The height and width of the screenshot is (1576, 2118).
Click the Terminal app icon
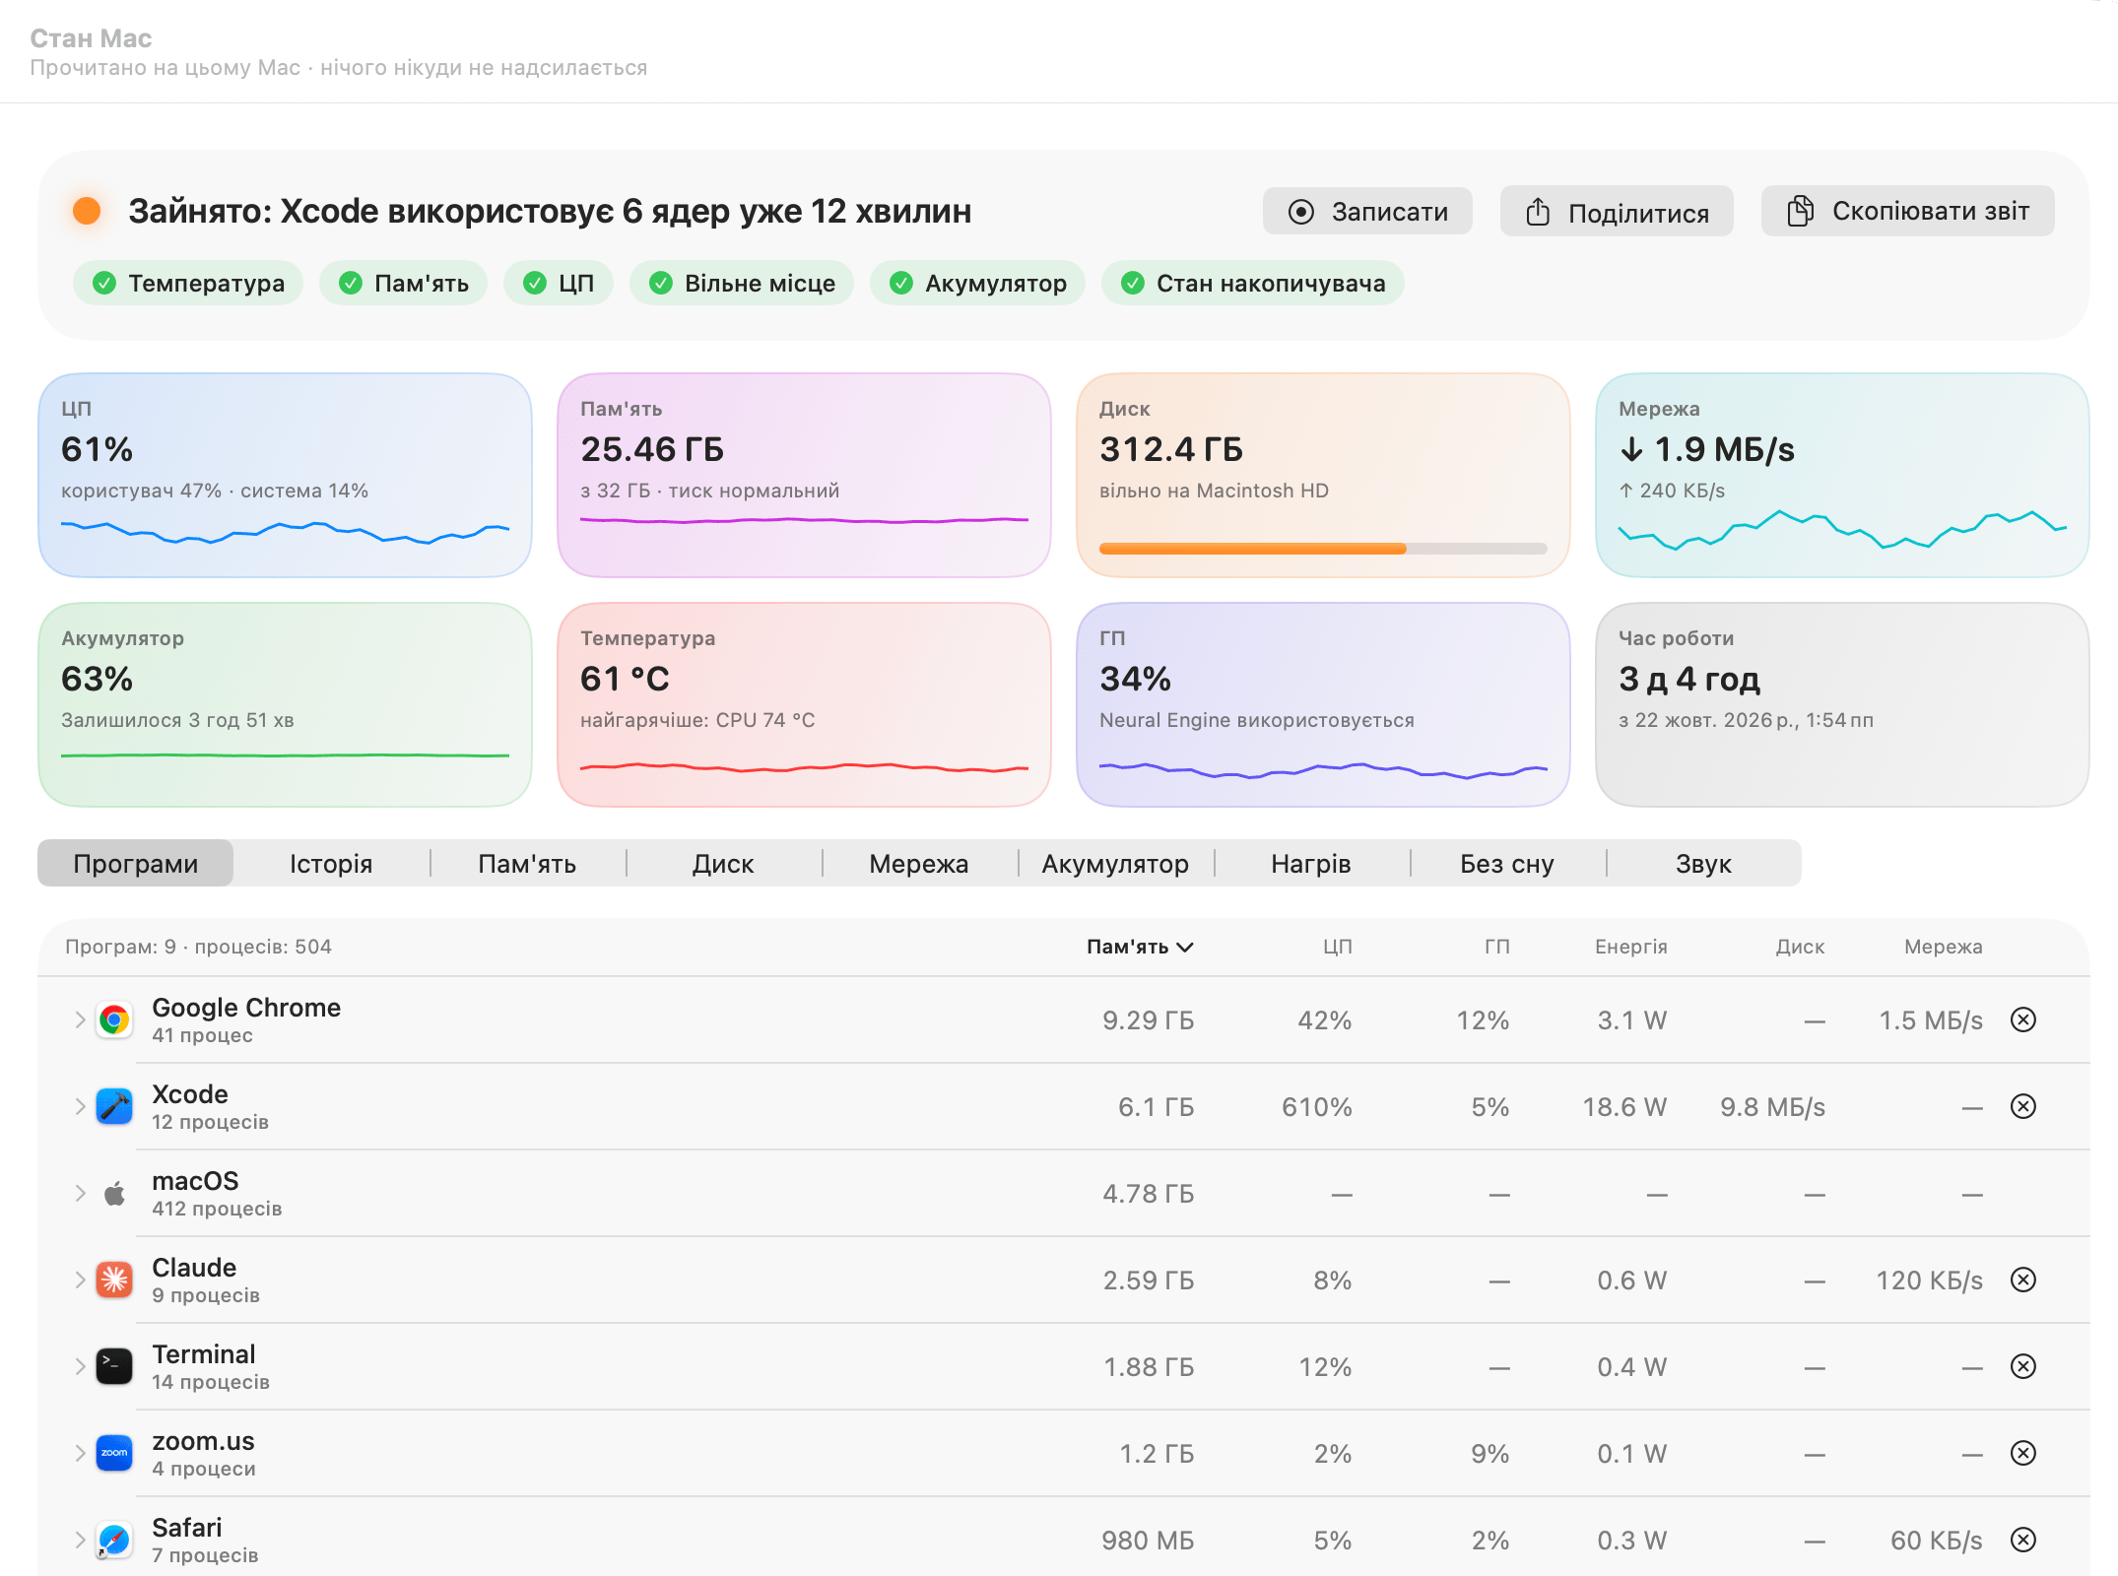click(114, 1366)
